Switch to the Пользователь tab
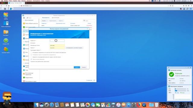Viewport: 193px width, 108px height. [46, 18]
